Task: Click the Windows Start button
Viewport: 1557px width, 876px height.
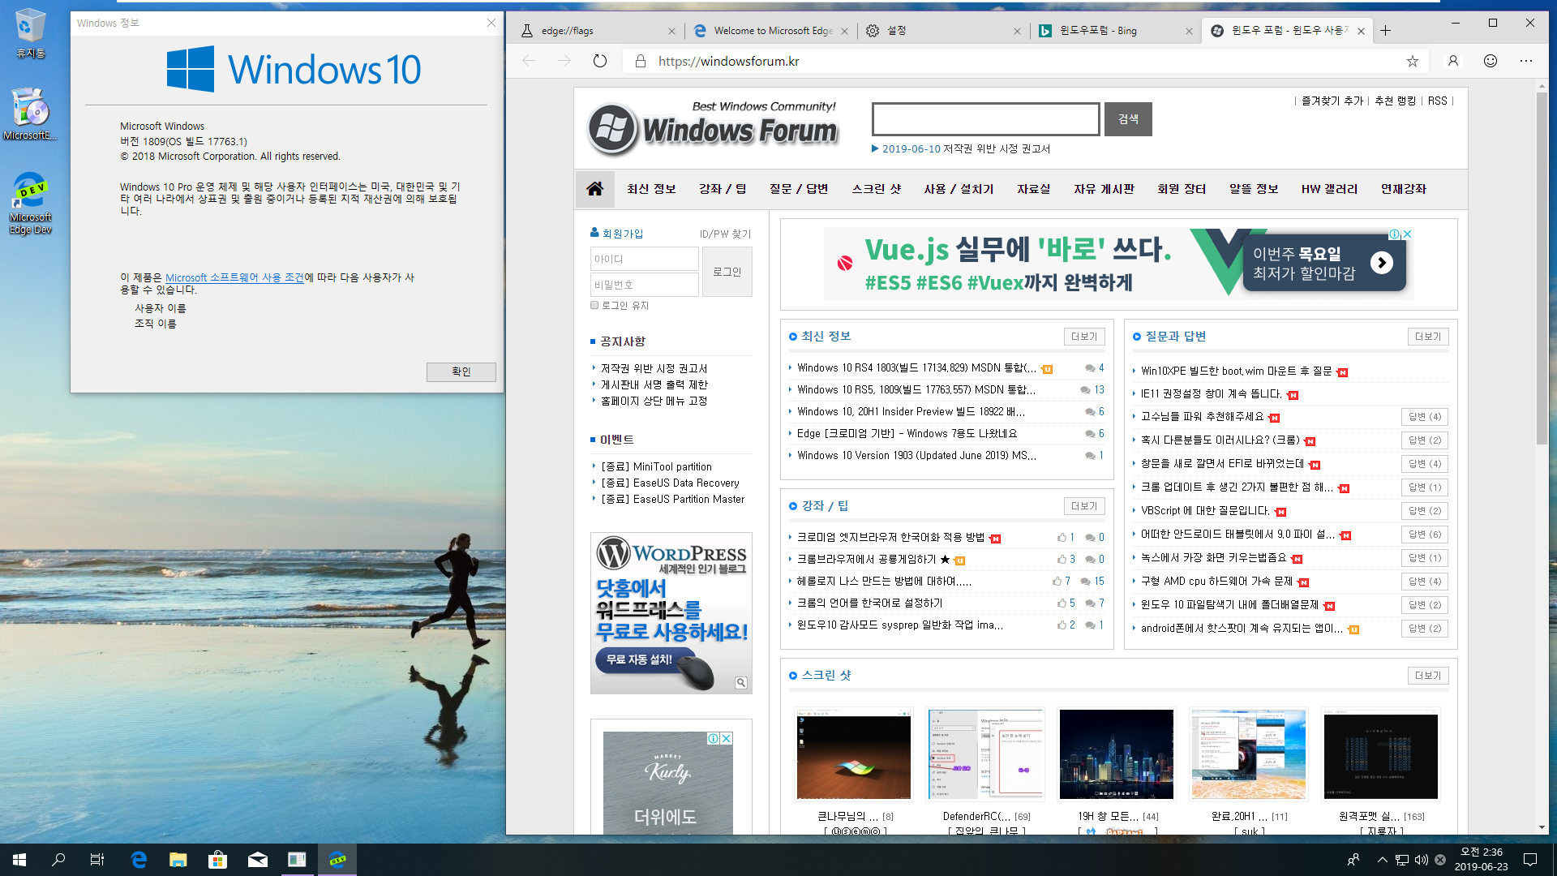Action: [x=19, y=860]
